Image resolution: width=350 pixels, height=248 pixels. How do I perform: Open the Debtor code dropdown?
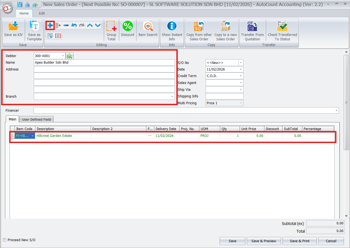point(63,56)
